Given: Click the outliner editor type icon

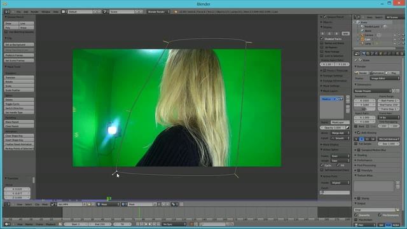Looking at the screenshot, I should coord(357,17).
